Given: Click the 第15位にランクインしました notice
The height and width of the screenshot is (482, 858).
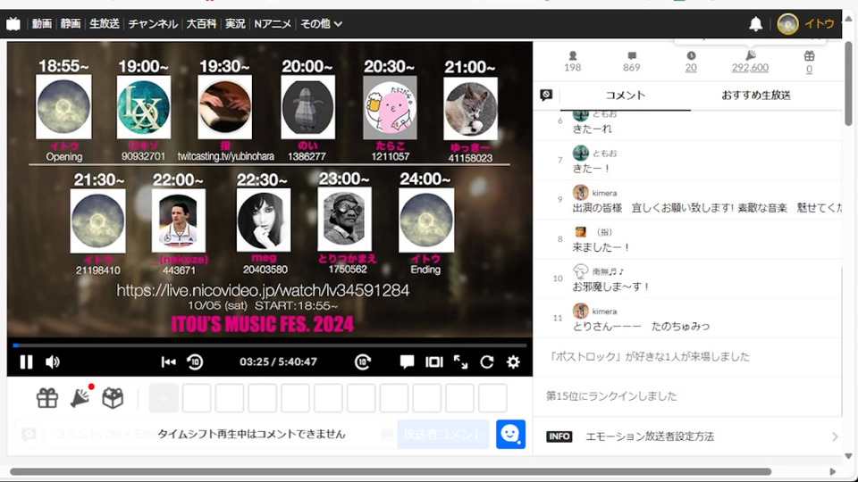Looking at the screenshot, I should [611, 395].
